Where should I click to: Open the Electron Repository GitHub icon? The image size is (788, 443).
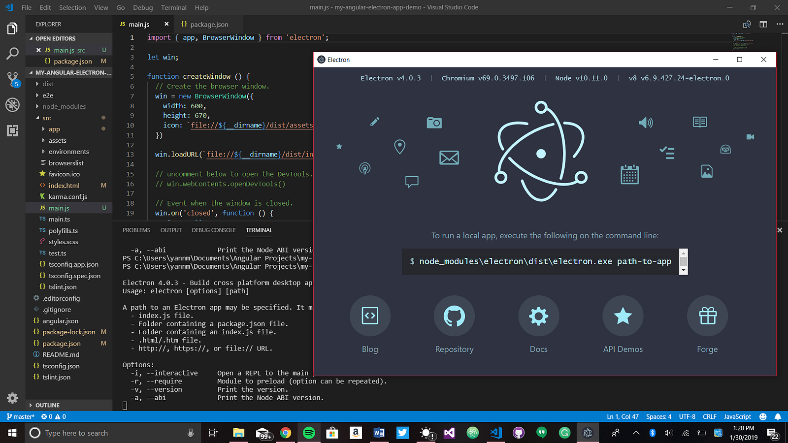(x=454, y=316)
